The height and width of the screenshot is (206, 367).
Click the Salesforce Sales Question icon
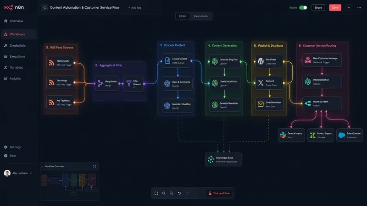342,135
